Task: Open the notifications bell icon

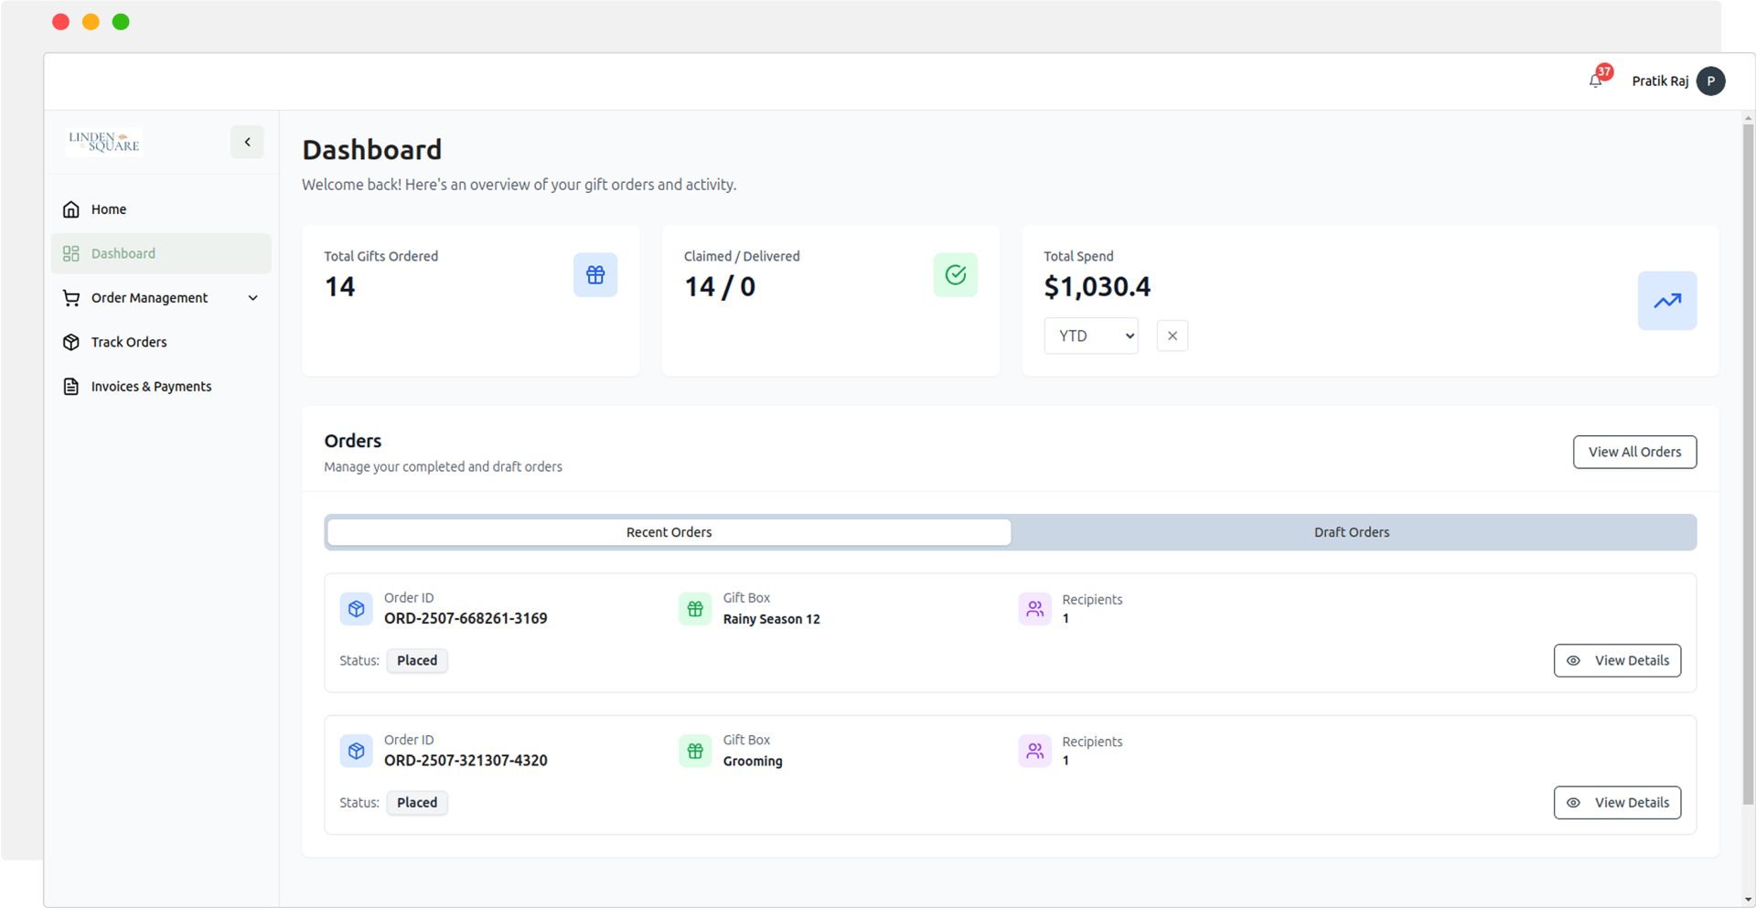Action: [1595, 81]
